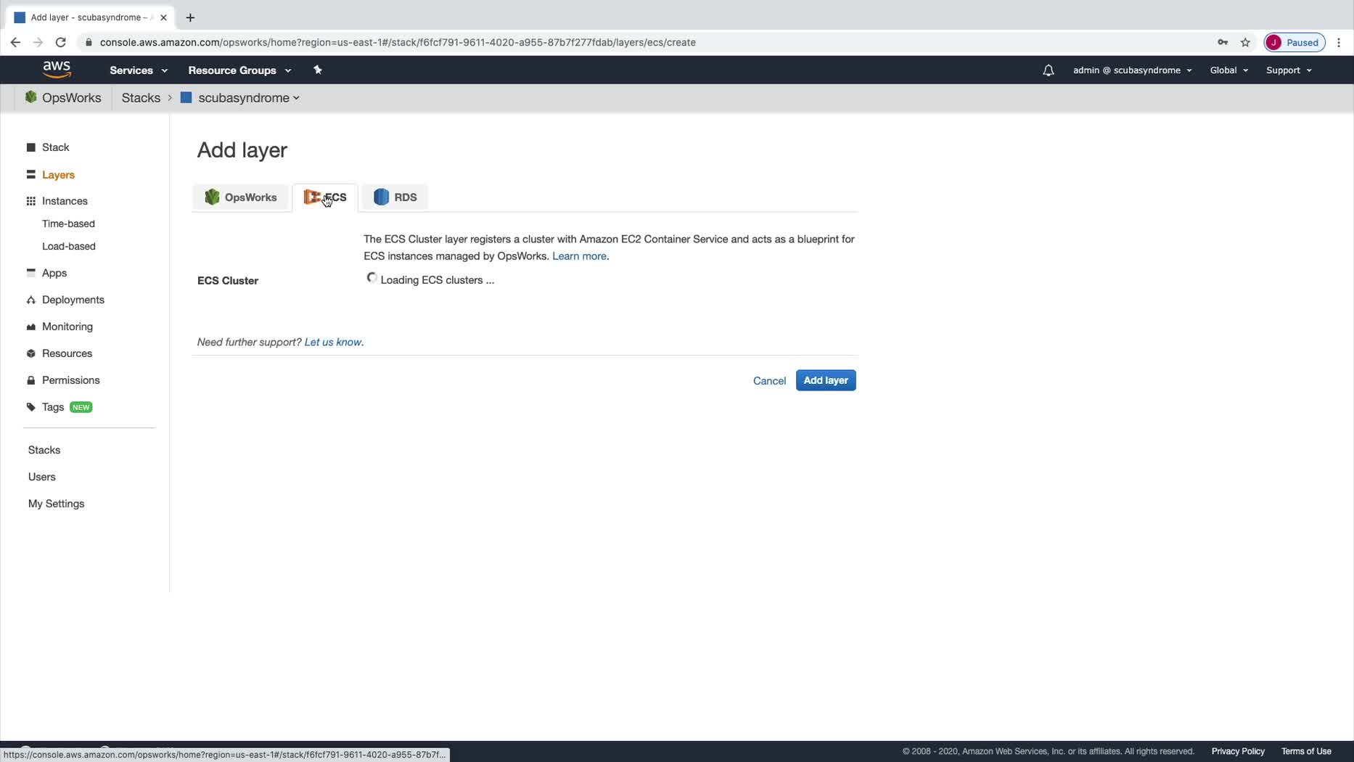Expand the scubasyndrome stack dropdown
Screen dimensions: 1354x762
[x=249, y=98]
